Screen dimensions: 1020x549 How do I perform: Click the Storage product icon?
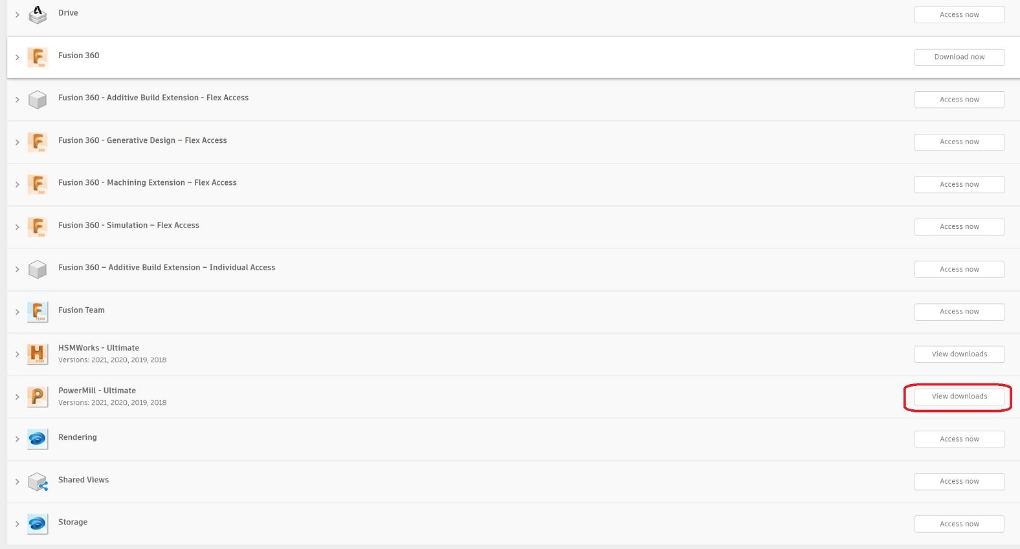(38, 524)
